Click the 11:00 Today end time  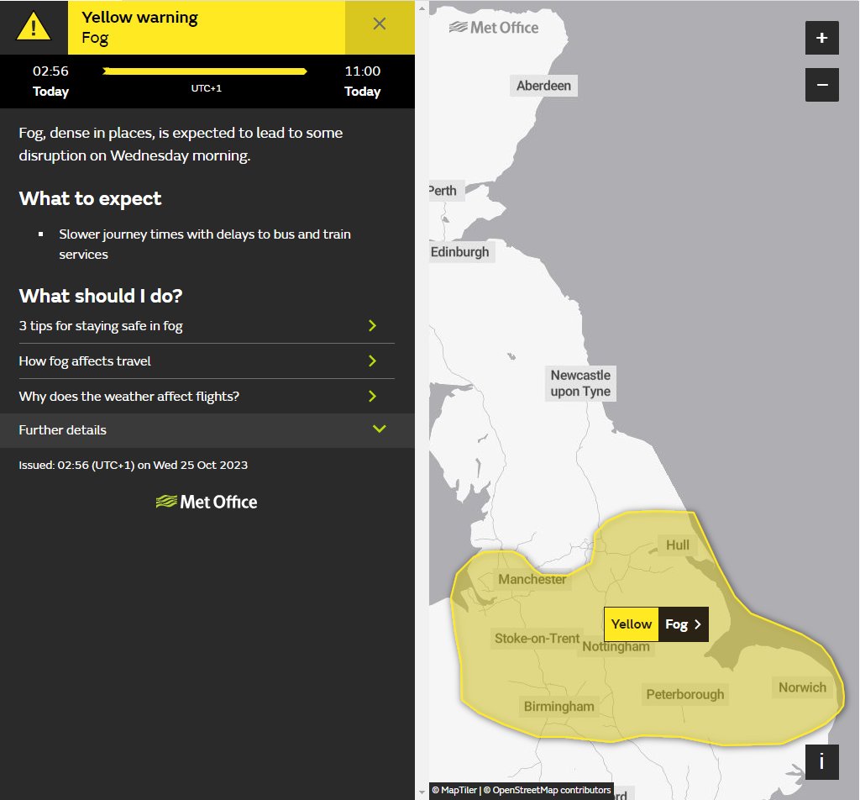(x=363, y=81)
